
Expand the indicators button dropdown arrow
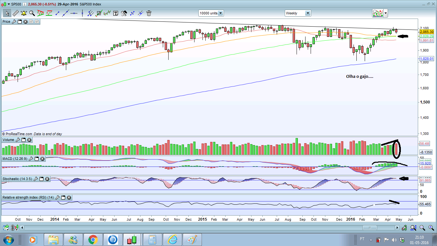click(386, 13)
